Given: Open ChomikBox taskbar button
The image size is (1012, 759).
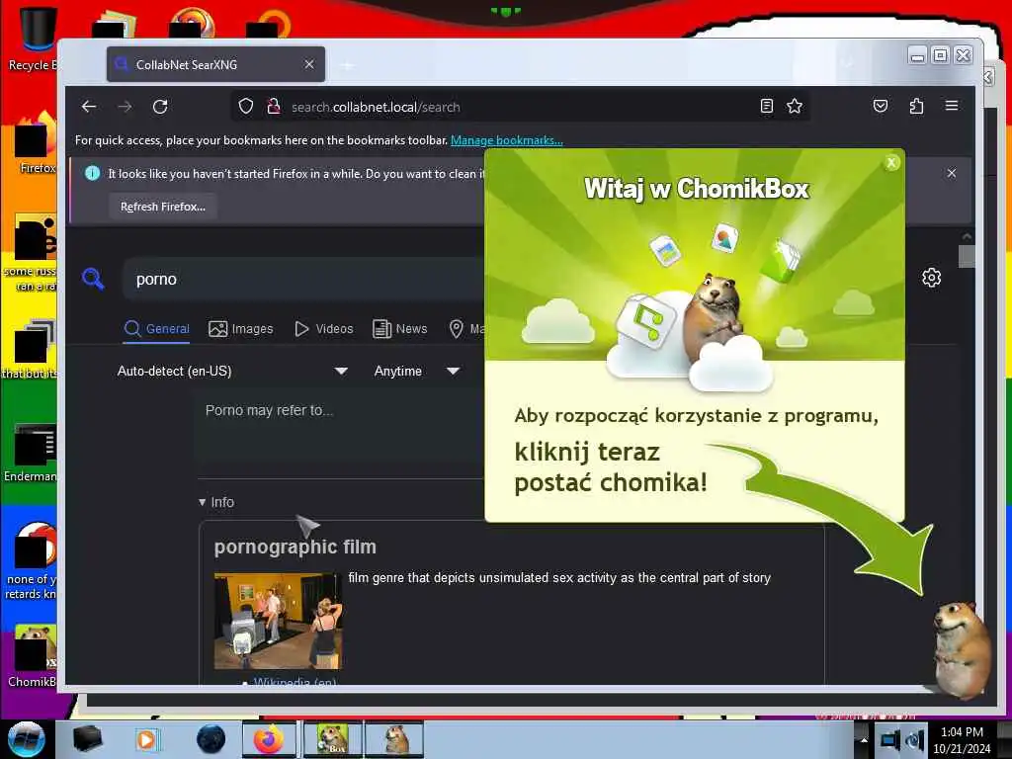Looking at the screenshot, I should coord(333,739).
